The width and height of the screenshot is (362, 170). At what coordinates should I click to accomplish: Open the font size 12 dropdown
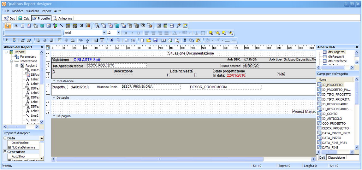[x=118, y=33]
